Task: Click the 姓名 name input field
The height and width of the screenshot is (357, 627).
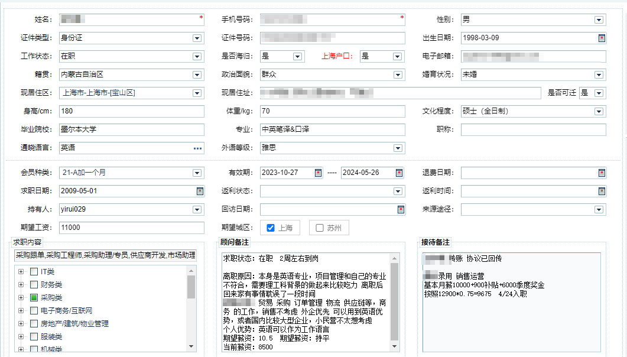Action: coord(132,20)
